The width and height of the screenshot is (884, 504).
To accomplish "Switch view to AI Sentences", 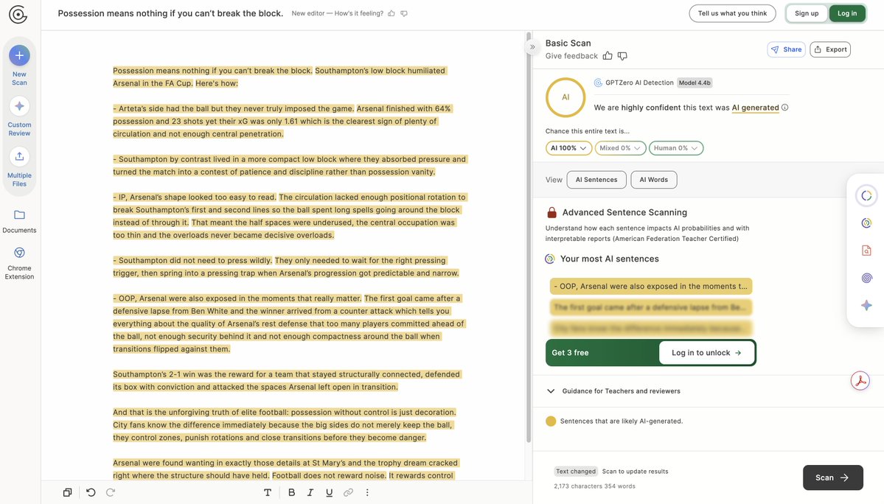I will [x=596, y=180].
